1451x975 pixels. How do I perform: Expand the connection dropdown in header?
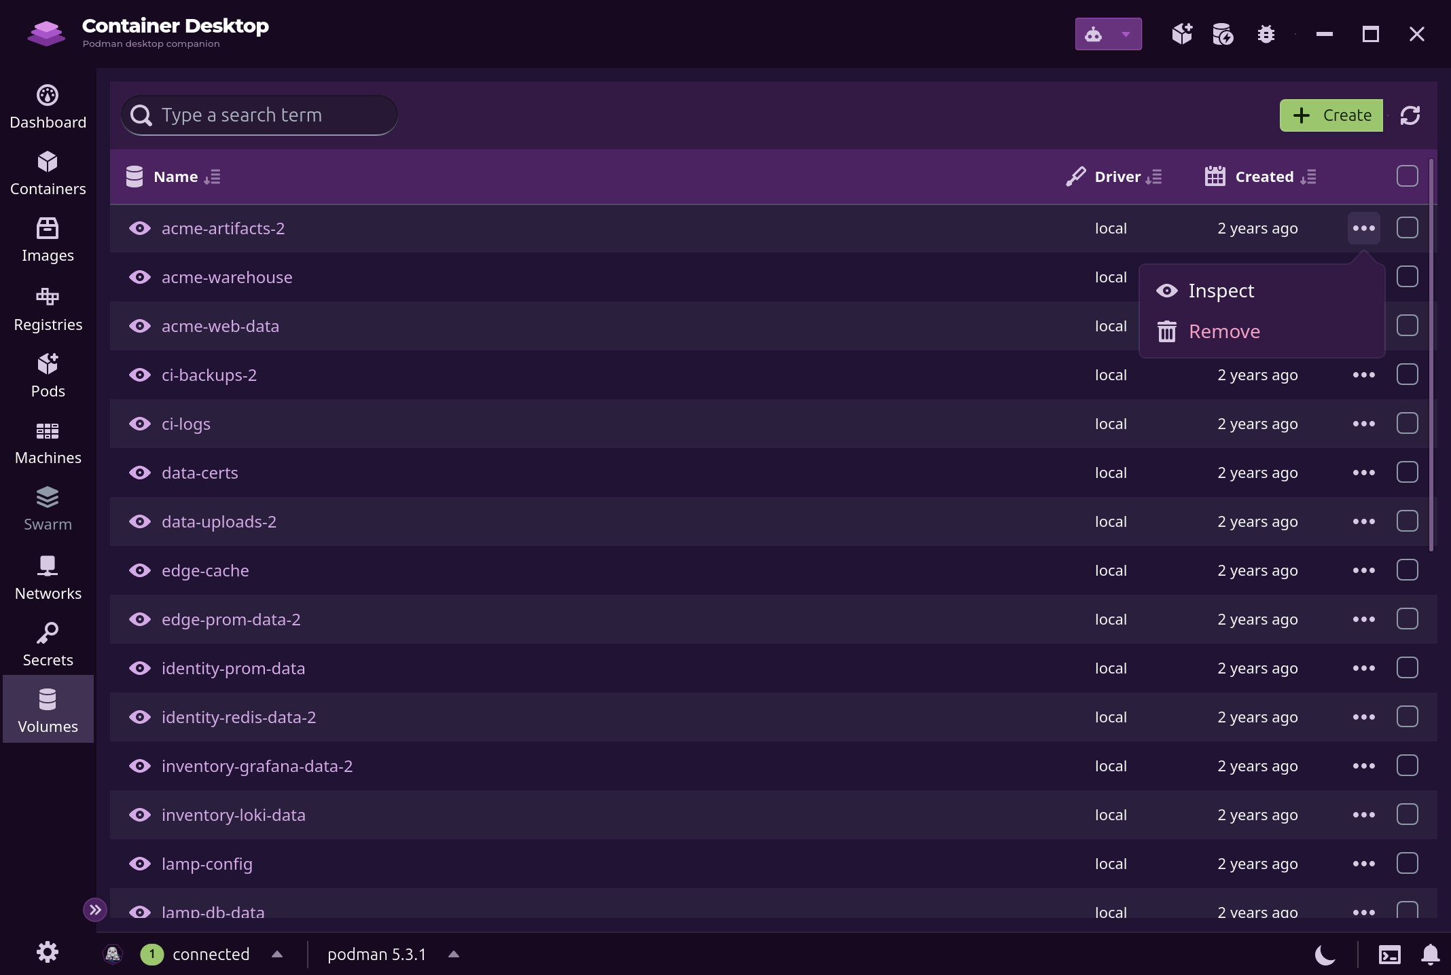1108,34
